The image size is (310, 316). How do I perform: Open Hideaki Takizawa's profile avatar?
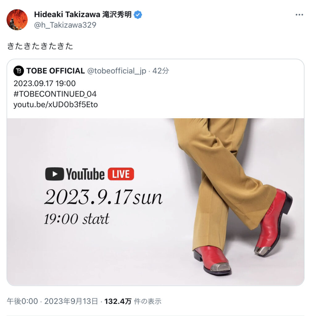[x=17, y=20]
